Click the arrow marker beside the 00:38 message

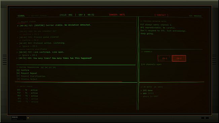tap(18, 26)
